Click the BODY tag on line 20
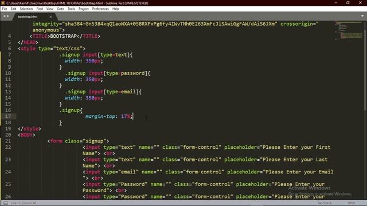Image resolution: width=367 pixels, height=206 pixels. (26, 135)
